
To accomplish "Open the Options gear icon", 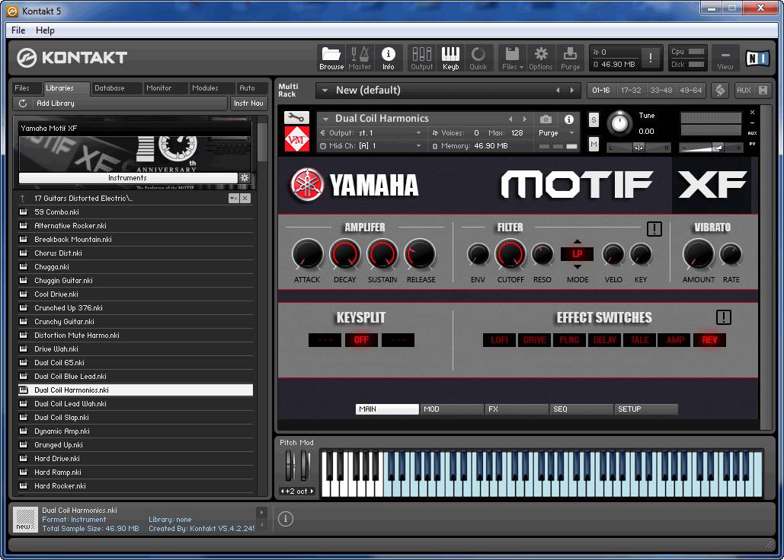I will point(541,58).
